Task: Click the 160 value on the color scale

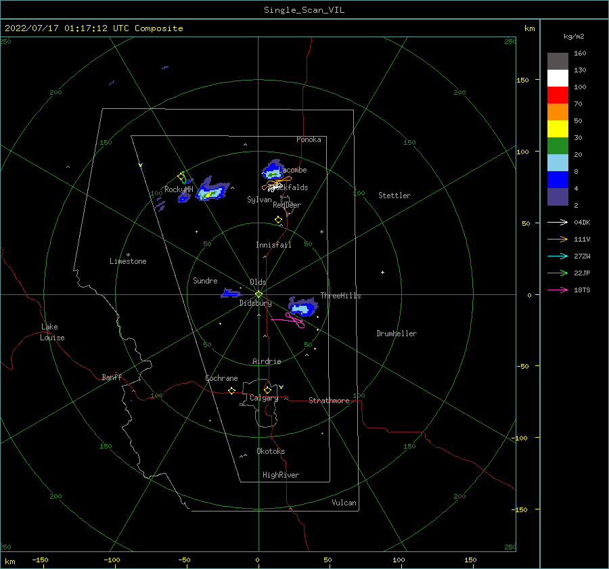Action: coord(580,53)
